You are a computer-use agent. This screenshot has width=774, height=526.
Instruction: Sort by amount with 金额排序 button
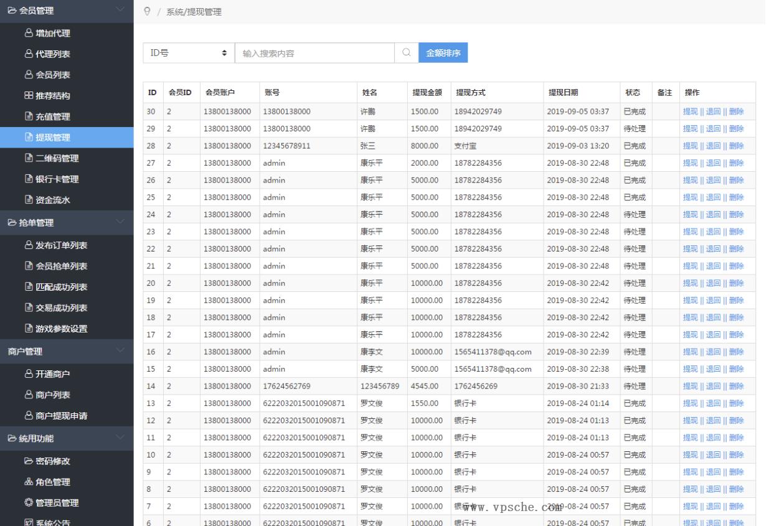click(x=443, y=54)
